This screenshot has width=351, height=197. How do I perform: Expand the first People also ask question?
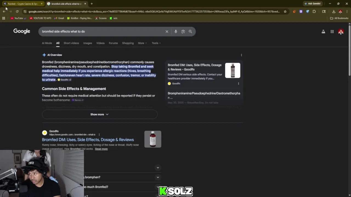click(158, 167)
